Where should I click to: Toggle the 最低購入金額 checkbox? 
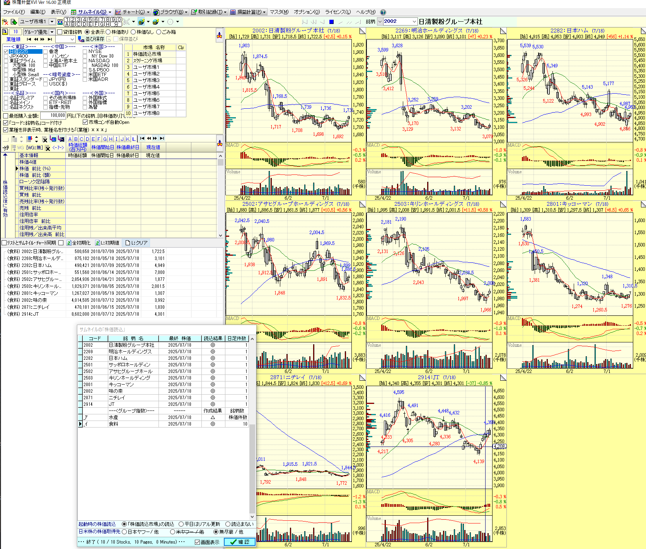(x=5, y=116)
